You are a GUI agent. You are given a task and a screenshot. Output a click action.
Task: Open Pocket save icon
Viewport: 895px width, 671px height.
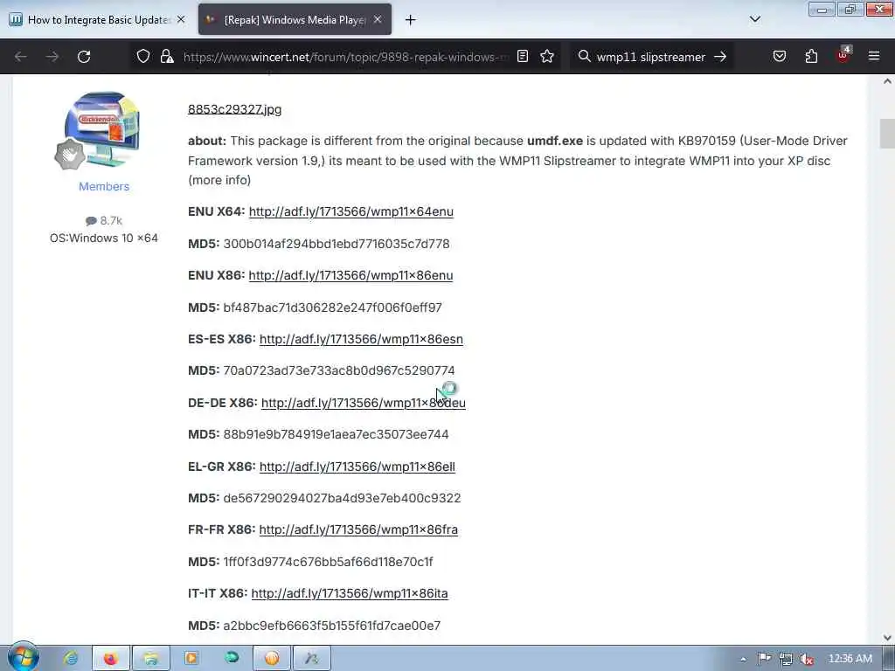coord(779,56)
